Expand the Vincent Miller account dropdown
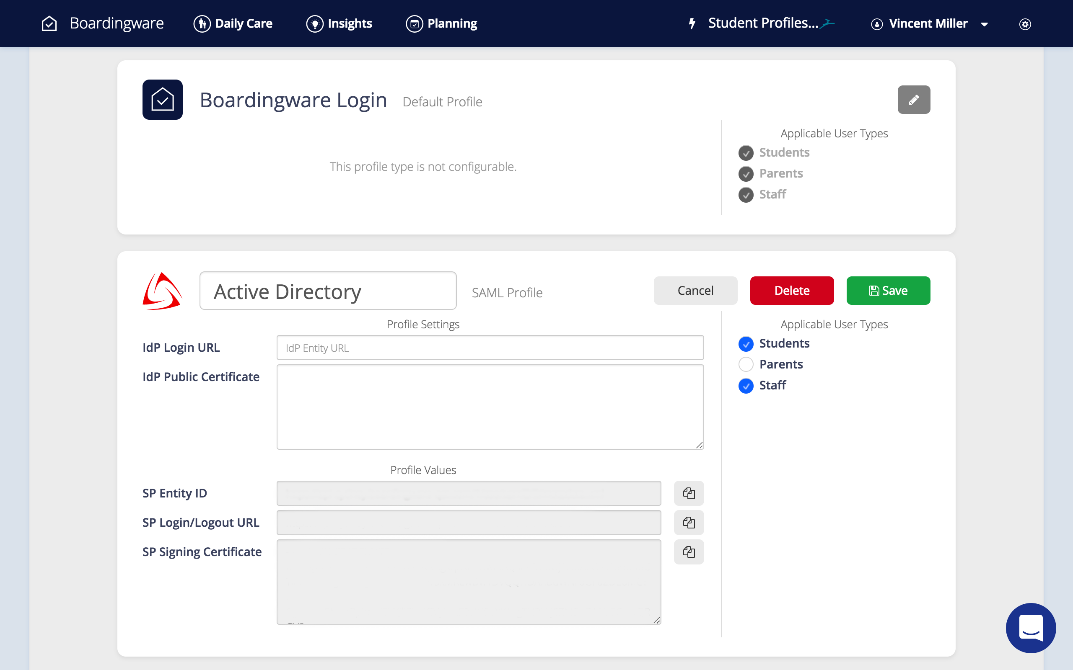This screenshot has width=1073, height=670. [x=984, y=24]
